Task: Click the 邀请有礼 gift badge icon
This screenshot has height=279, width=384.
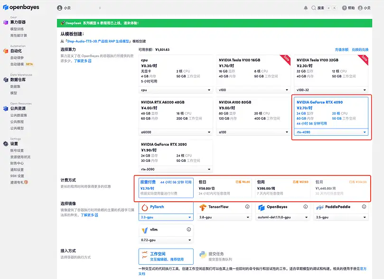Action: tap(26, 182)
